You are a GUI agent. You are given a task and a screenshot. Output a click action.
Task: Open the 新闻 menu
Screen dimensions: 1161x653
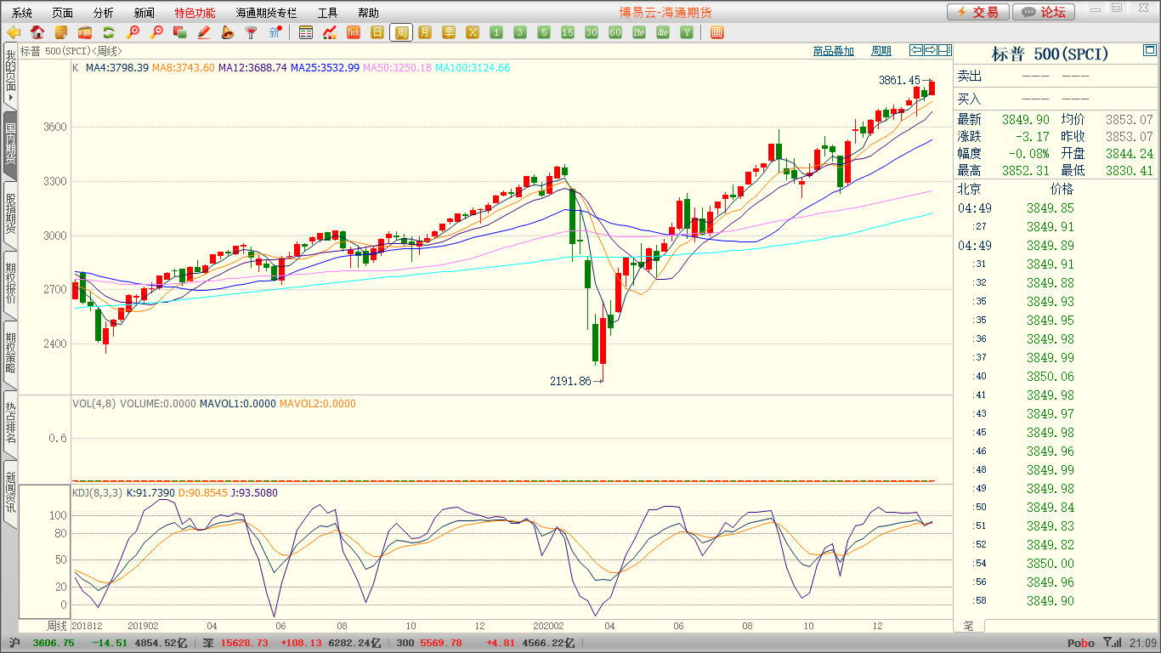(144, 13)
